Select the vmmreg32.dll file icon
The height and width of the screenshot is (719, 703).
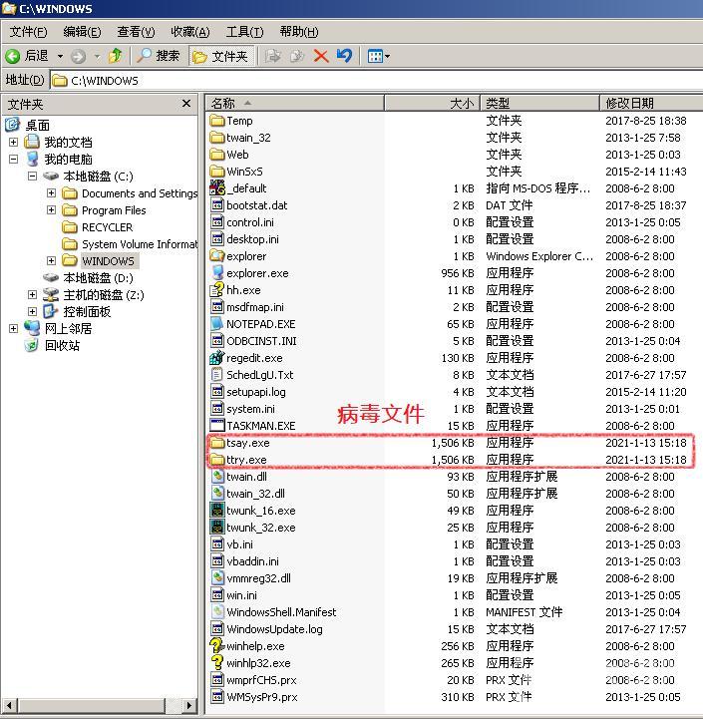[x=217, y=578]
